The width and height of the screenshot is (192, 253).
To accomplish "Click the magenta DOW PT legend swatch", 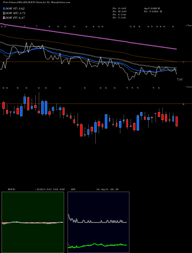I will (4, 18).
